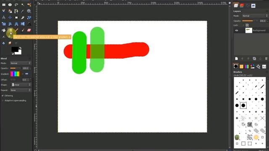Switch to the Fonts Aa tab
This screenshot has width=269, height=151.
264,66
